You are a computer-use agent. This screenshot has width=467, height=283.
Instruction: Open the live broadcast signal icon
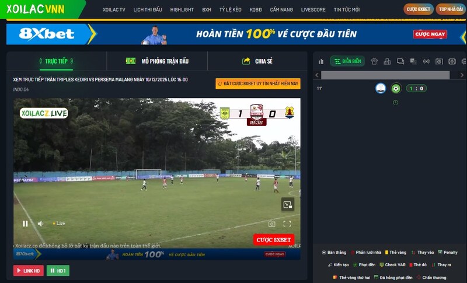426,61
